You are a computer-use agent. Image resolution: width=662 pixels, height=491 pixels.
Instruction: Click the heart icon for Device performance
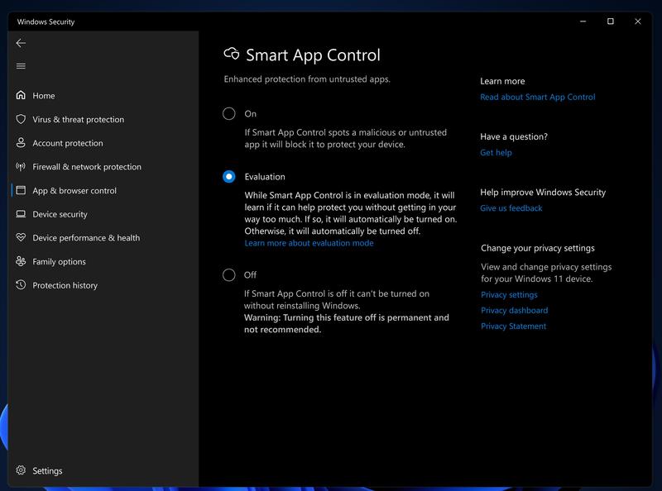pos(21,237)
